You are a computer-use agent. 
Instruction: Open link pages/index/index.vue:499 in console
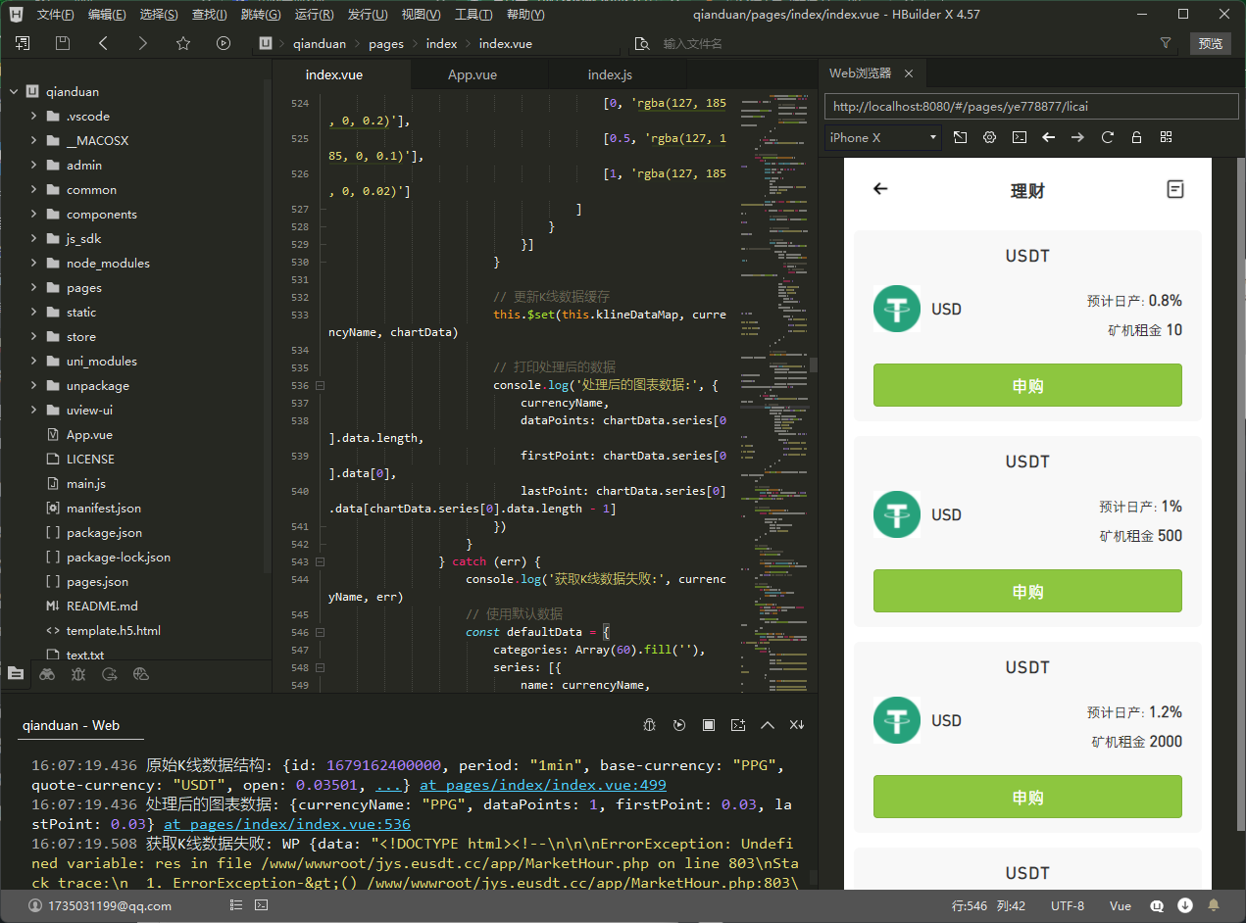tap(543, 785)
